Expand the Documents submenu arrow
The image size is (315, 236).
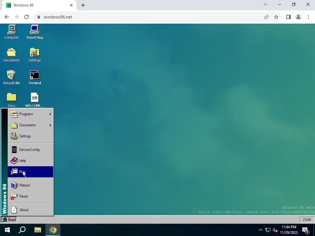tap(50, 125)
